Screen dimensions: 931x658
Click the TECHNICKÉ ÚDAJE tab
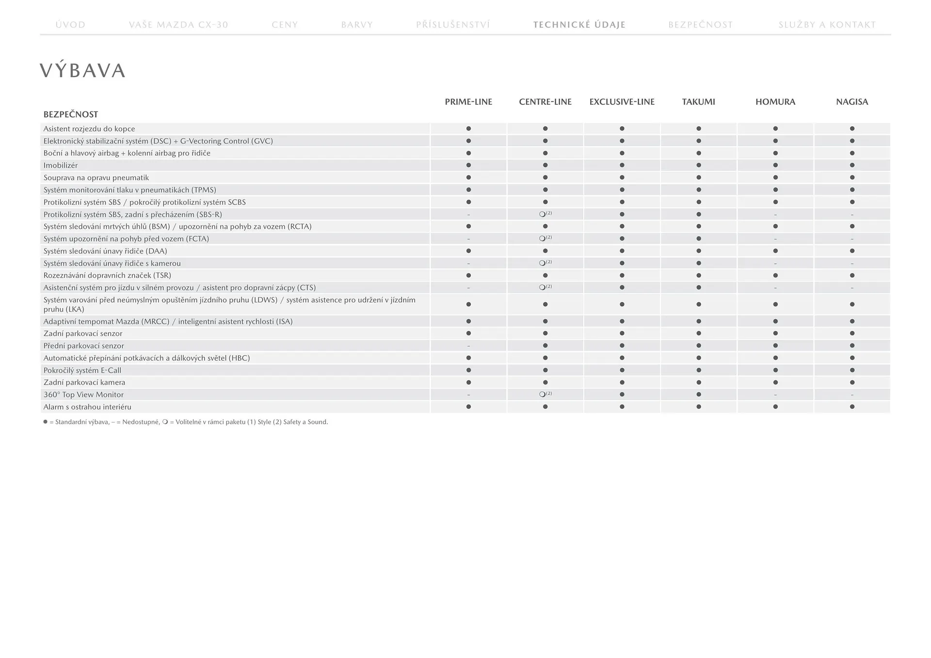tap(579, 25)
